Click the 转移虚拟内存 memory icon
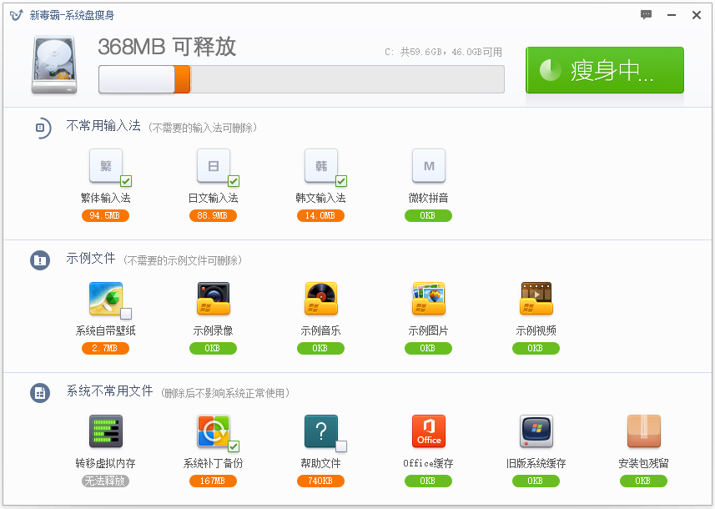This screenshot has height=509, width=715. pos(106,431)
